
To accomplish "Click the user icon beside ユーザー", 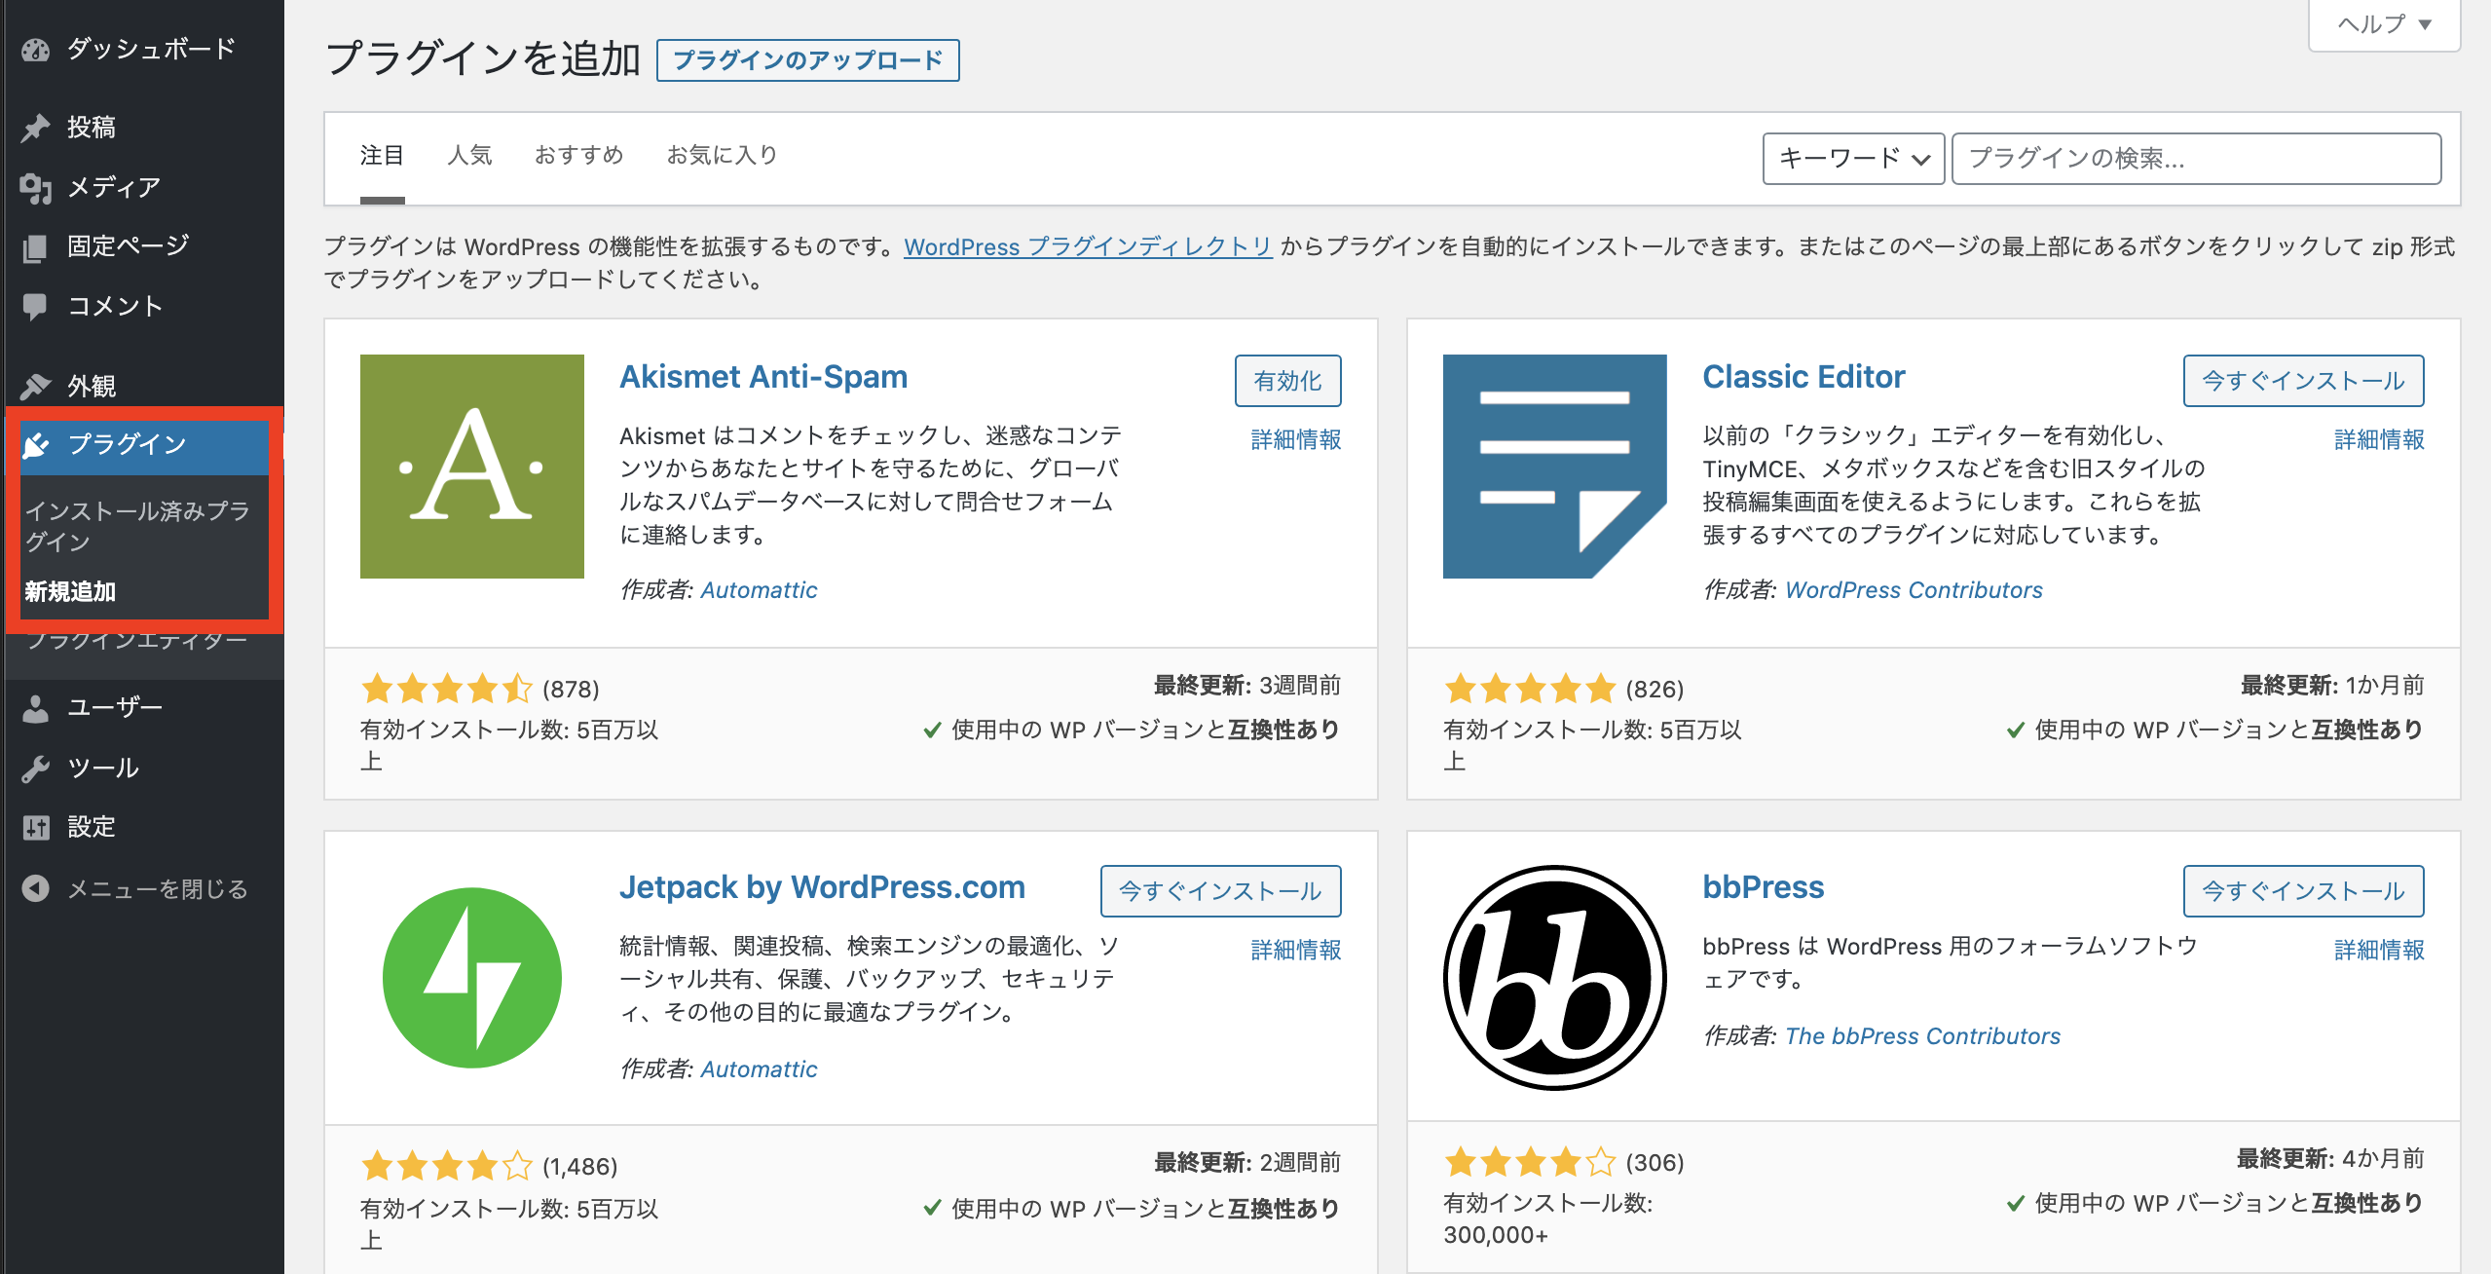I will pyautogui.click(x=36, y=708).
